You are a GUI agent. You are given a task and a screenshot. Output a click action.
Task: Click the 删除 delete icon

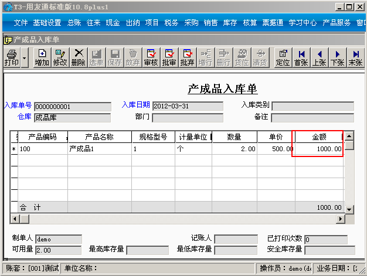(79, 57)
